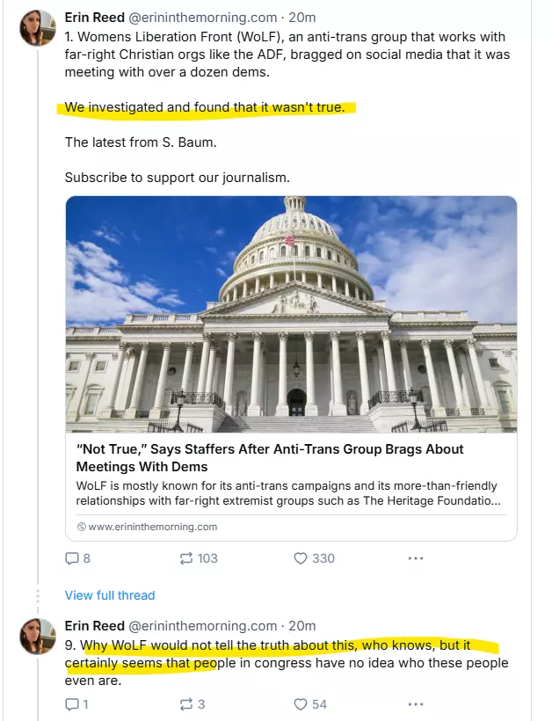Repost the ninth post with 3 reposts
This screenshot has width=552, height=721.
click(x=185, y=704)
